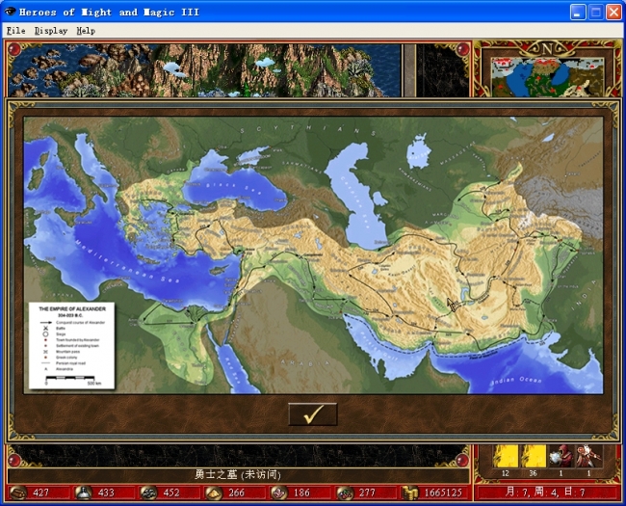Select the last creature slot in the army panel
The height and width of the screenshot is (506, 626).
tap(588, 457)
